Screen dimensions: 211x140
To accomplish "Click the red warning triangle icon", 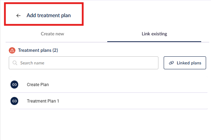I will (12, 50).
